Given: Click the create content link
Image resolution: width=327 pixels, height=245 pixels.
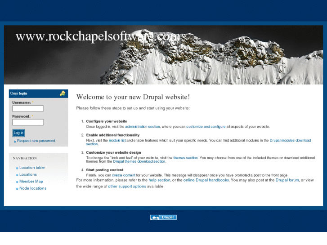Looking at the screenshot, I should pyautogui.click(x=123, y=175).
